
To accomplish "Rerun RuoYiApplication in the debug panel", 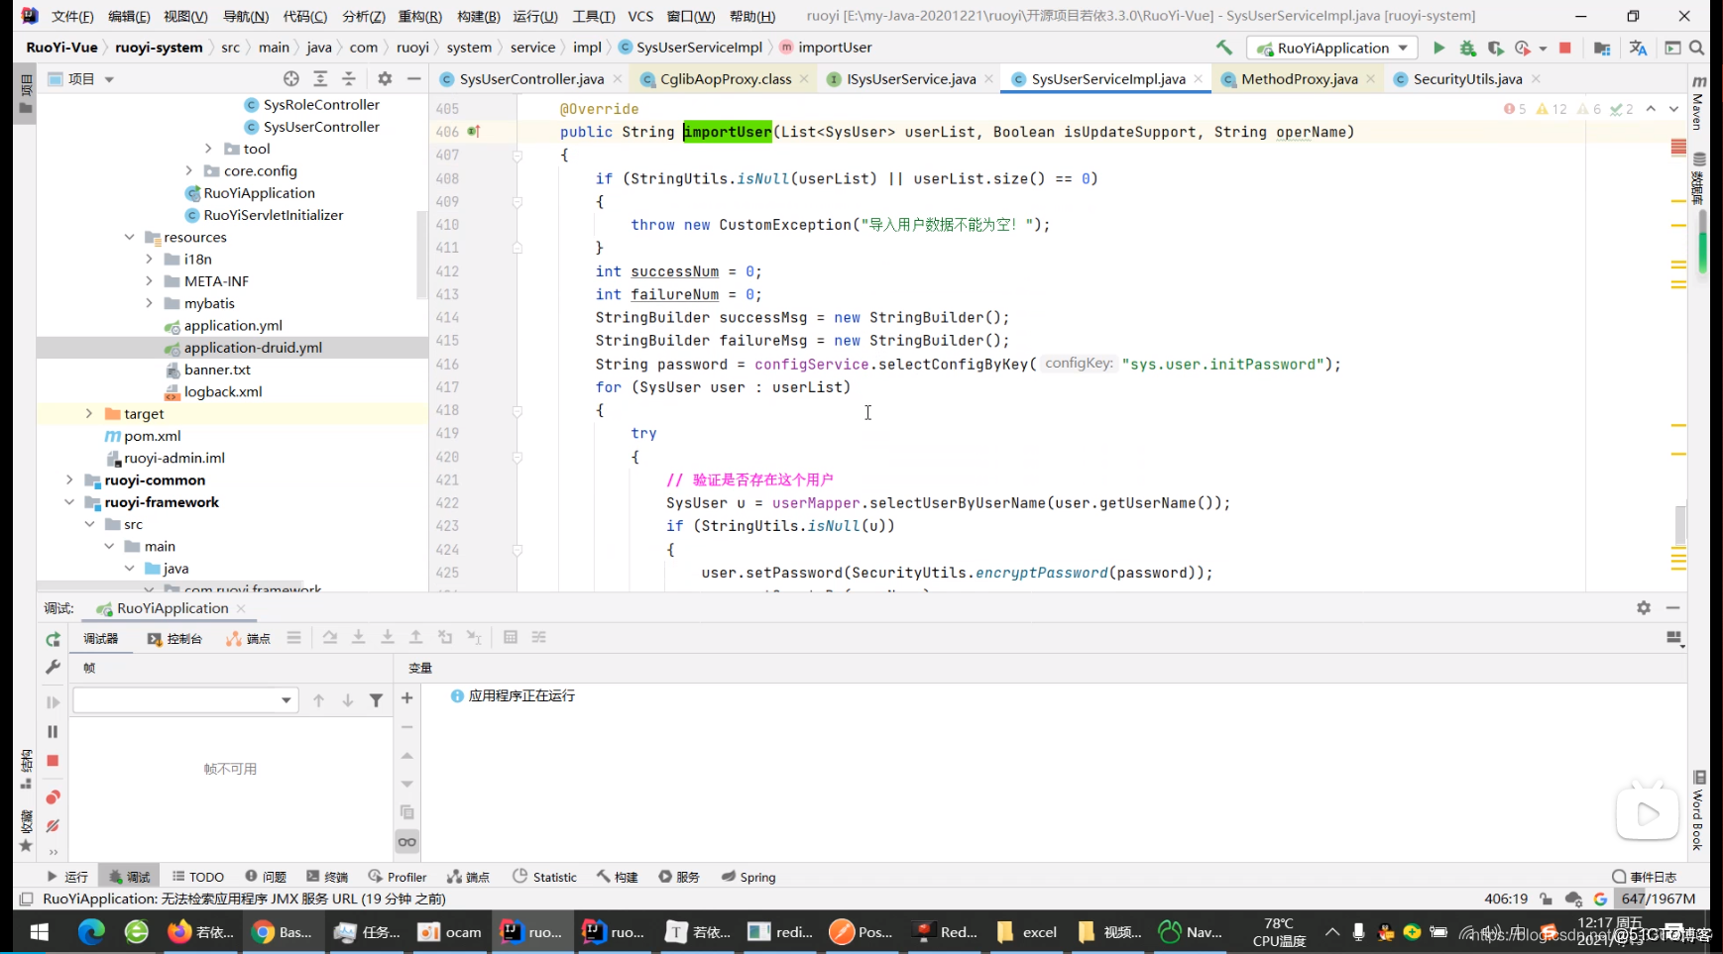I will [x=54, y=639].
